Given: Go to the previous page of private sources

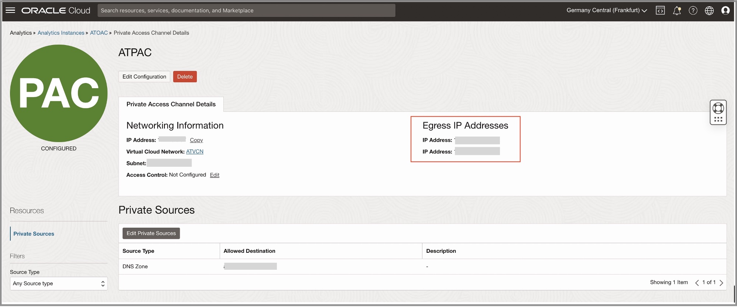Looking at the screenshot, I should (x=697, y=283).
